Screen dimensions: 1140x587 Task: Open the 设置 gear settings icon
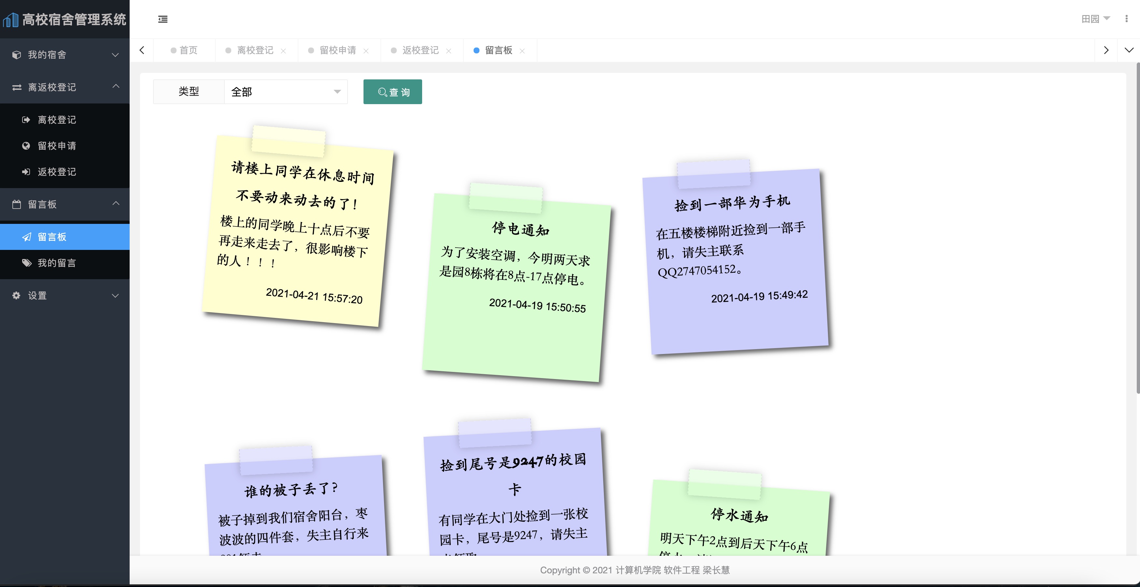[x=16, y=296]
